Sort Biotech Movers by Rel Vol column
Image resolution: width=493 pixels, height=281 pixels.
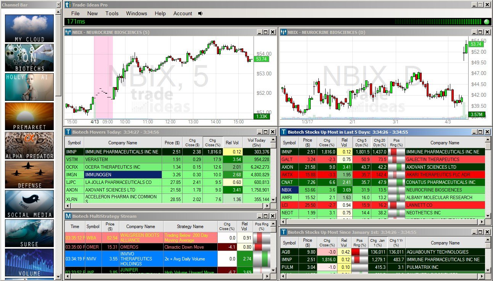coord(231,143)
